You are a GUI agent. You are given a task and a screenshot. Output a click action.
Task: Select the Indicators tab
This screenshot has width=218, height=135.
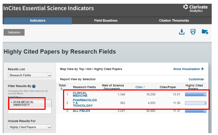coord(38,20)
